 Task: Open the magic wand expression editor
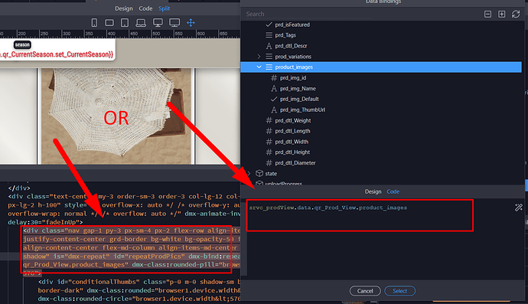pos(519,208)
